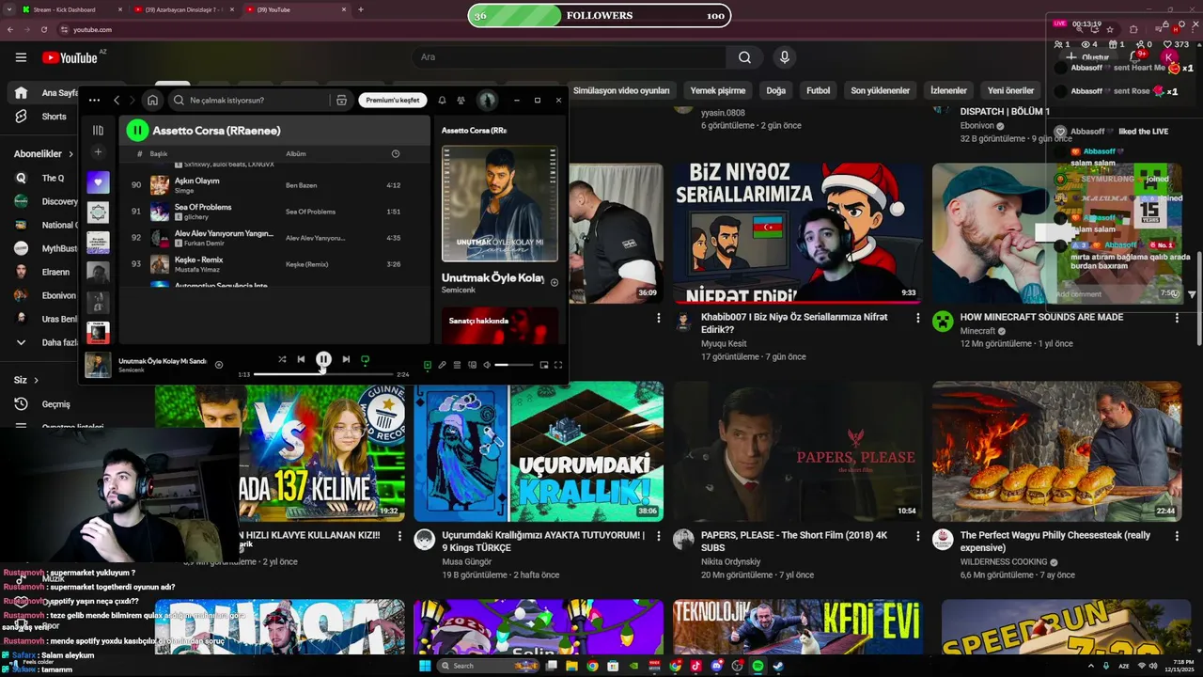Open the Spotify library icon
Image resolution: width=1203 pixels, height=677 pixels.
tap(98, 131)
